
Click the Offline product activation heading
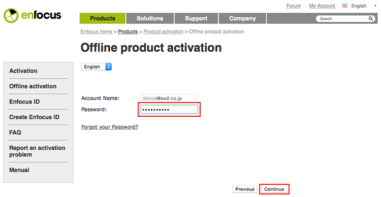pos(151,48)
